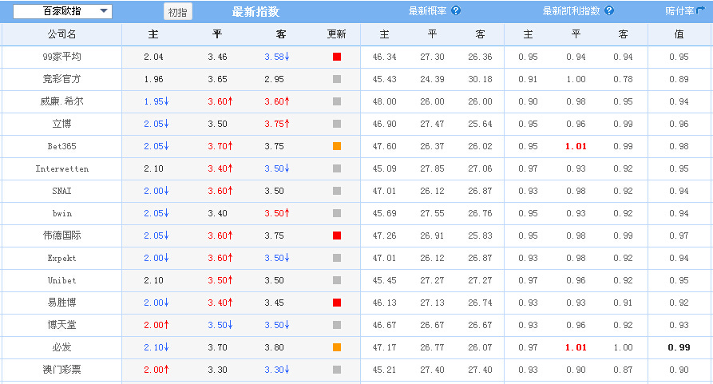
Task: Click the 45.69 home probability for bwin
Action: pyautogui.click(x=384, y=213)
